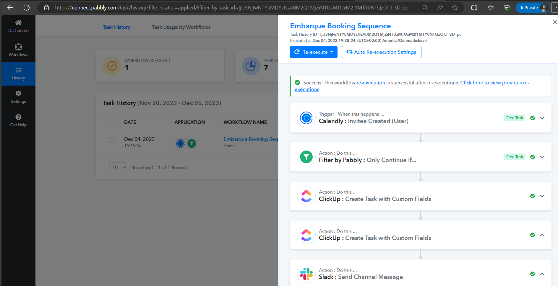
Task: Click the Dec 04, 2023 date cell
Action: [x=139, y=139]
